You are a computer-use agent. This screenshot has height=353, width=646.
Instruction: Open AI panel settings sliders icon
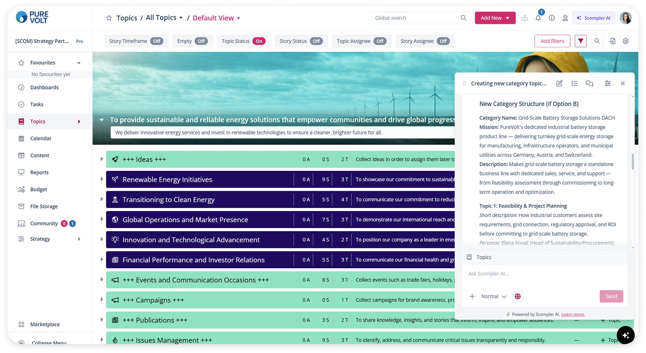[607, 84]
